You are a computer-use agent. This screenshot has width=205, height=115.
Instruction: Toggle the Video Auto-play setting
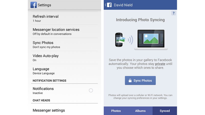tap(64, 58)
